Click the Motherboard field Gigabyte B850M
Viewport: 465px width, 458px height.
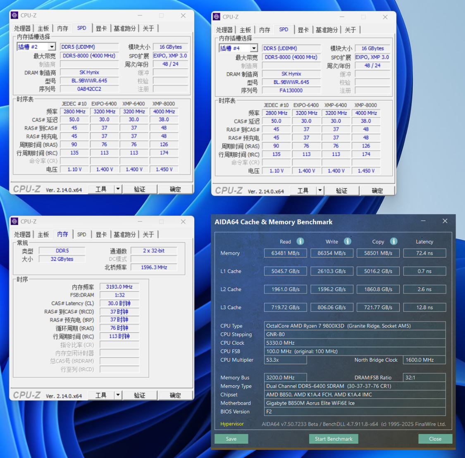tap(355, 403)
